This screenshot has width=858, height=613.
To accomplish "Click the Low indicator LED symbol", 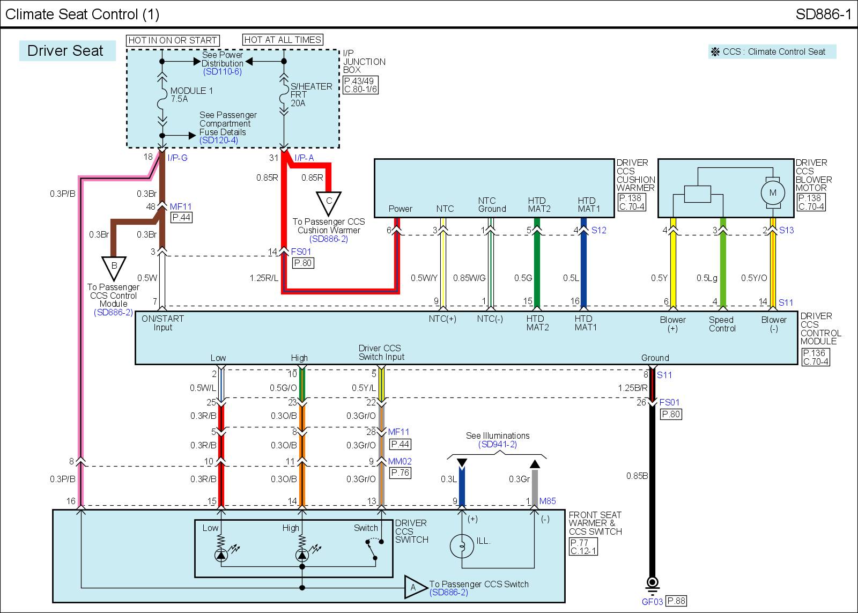I will click(221, 555).
